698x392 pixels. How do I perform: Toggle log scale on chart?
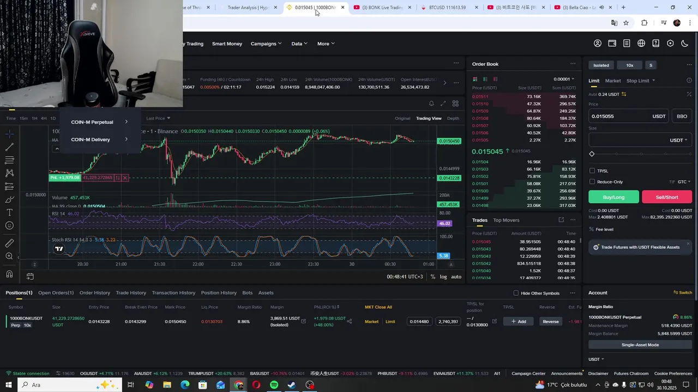point(443,277)
